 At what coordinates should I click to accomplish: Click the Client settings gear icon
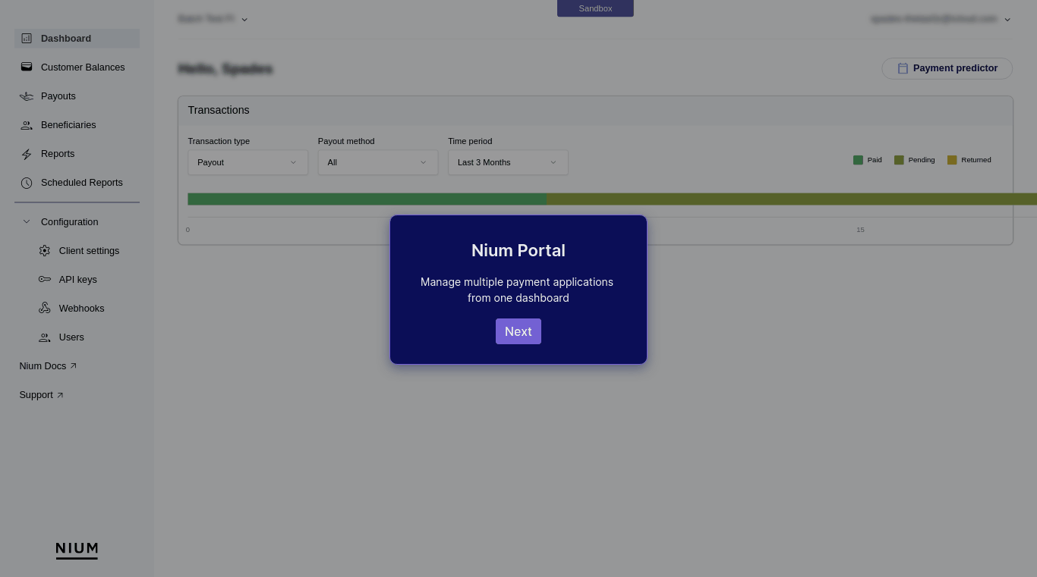coord(45,251)
